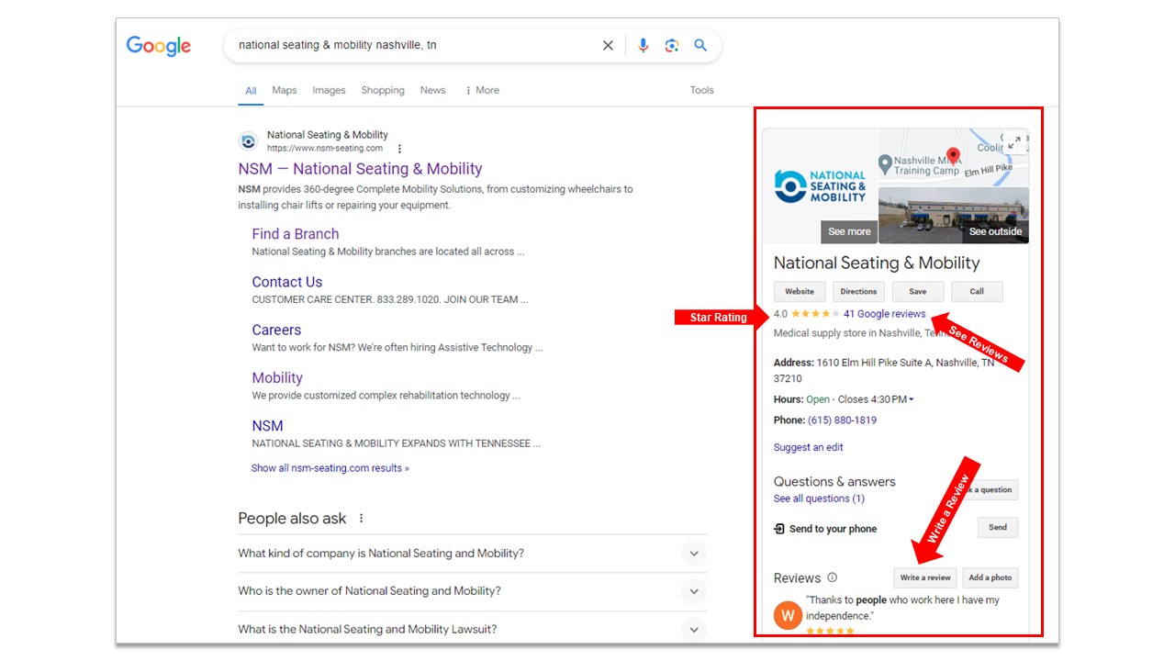Viewport: 1175px width, 661px height.
Task: Save the business with the Save button
Action: (918, 292)
